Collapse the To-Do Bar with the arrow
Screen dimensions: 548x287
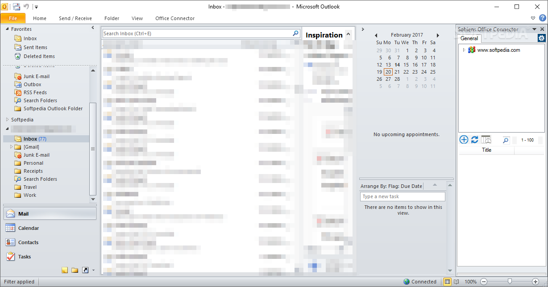(x=363, y=29)
